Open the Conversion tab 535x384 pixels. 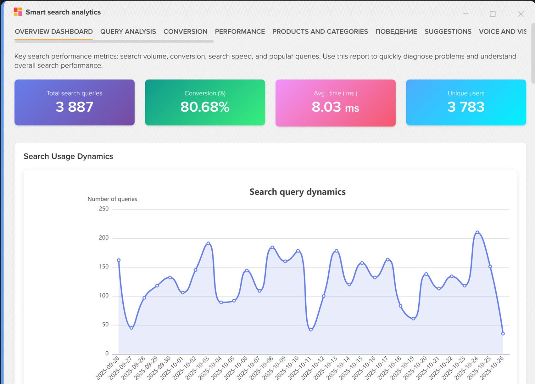185,32
